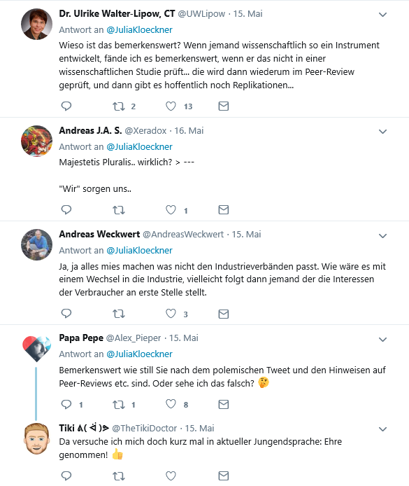Share Andreas Weckwert's tweet via message icon
Image resolution: width=409 pixels, height=486 pixels.
223,314
